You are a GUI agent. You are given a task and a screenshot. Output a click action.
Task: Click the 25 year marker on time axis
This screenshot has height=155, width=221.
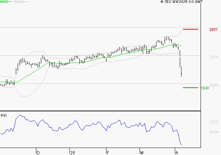coord(73,153)
